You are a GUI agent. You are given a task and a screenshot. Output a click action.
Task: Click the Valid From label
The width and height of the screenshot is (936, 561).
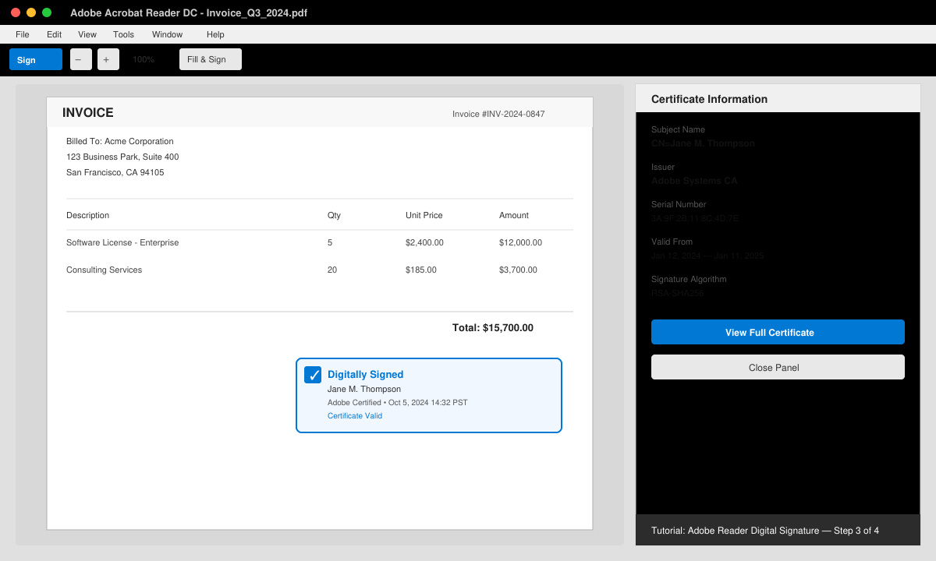click(x=672, y=242)
